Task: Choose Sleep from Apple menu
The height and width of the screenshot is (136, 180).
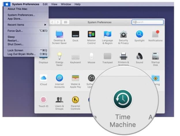Action: point(26,37)
